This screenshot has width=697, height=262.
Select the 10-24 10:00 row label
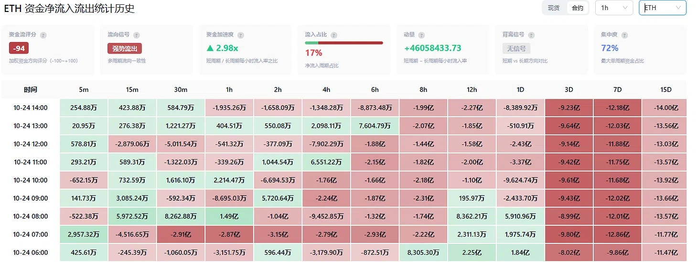(x=31, y=180)
